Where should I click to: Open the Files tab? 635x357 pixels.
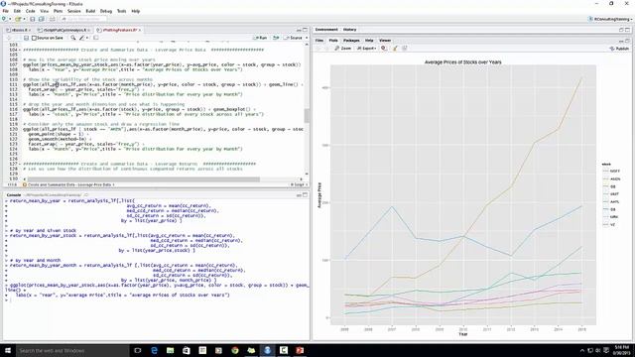(319, 41)
